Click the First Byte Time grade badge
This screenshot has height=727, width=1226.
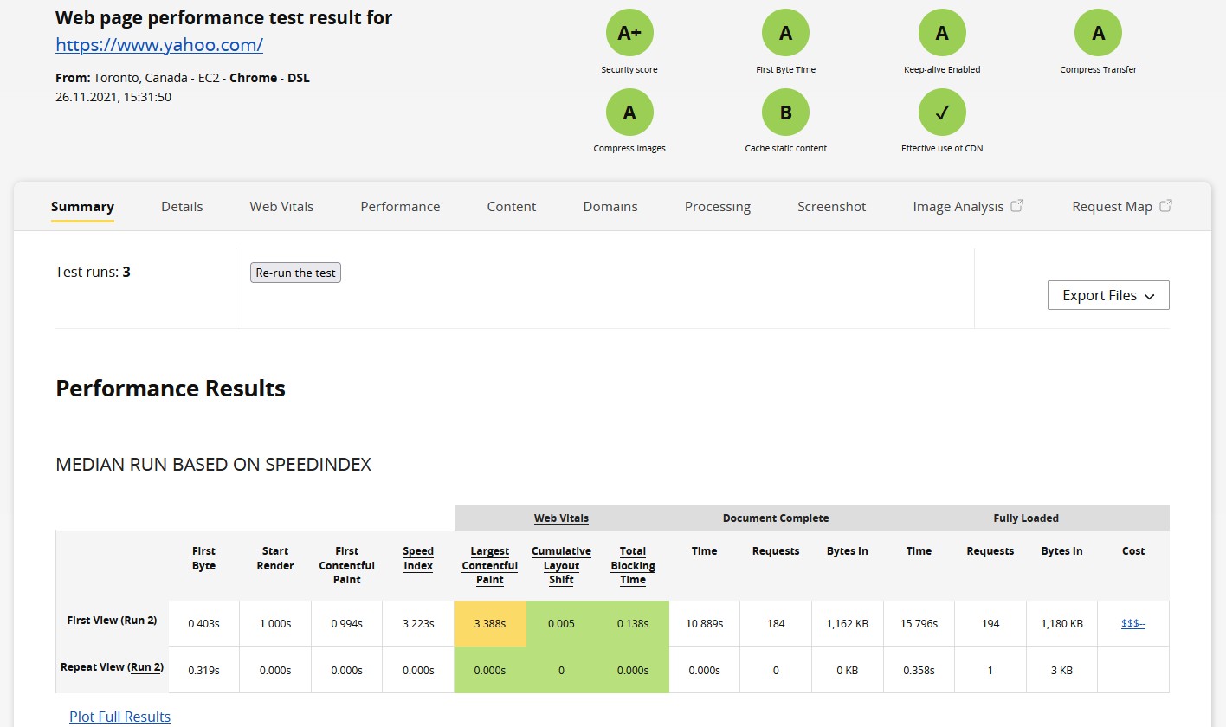[785, 33]
